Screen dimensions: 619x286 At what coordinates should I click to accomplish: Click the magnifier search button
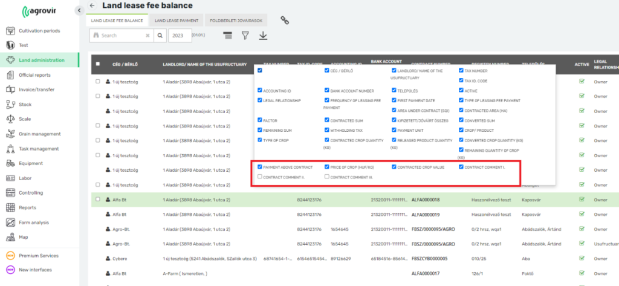tap(160, 36)
